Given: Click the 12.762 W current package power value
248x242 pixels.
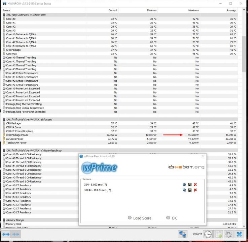Looking at the screenshot, I should coord(112,135).
